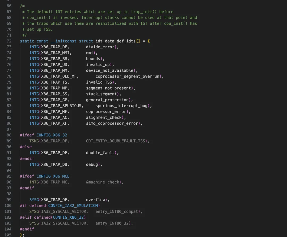Click CONFIG_X86_MCE on line 95
Screen dimensions: 287x237
[x=53, y=176]
